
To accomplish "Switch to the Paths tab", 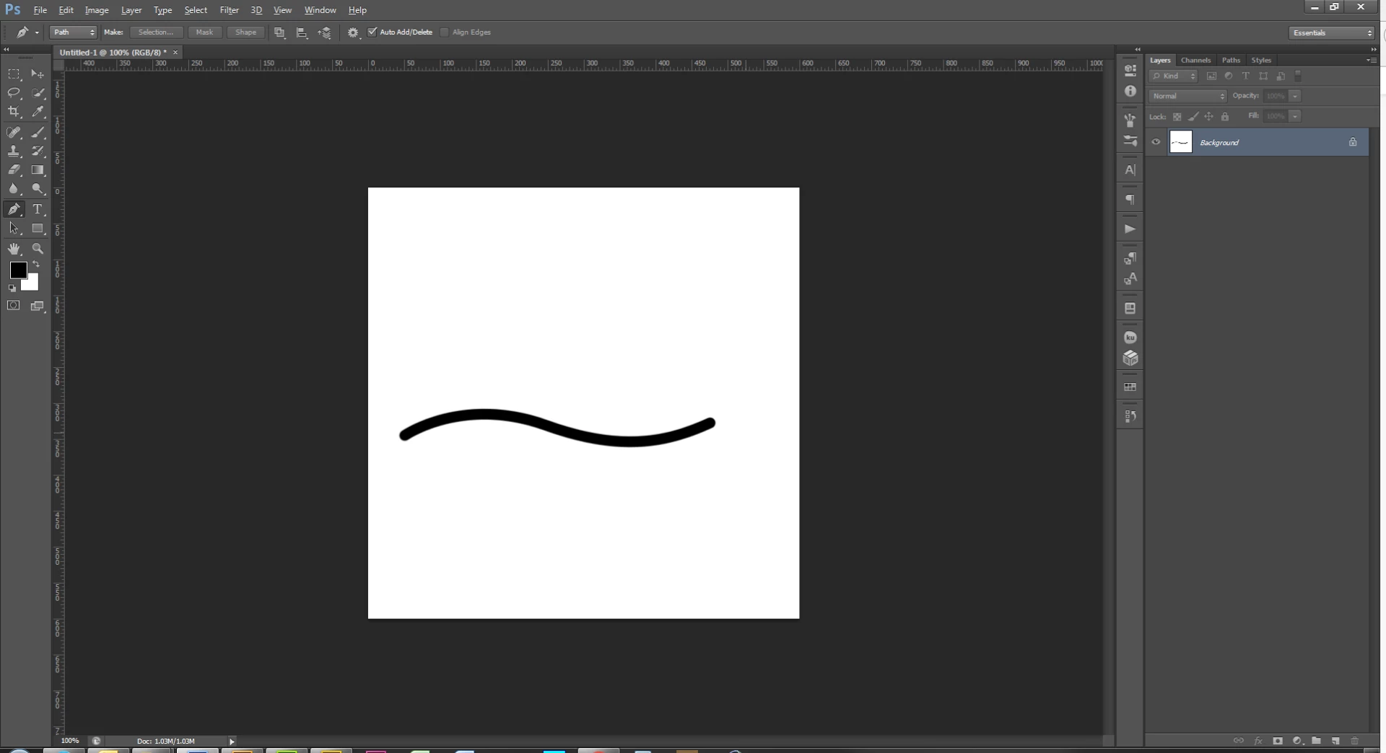I will coord(1231,61).
